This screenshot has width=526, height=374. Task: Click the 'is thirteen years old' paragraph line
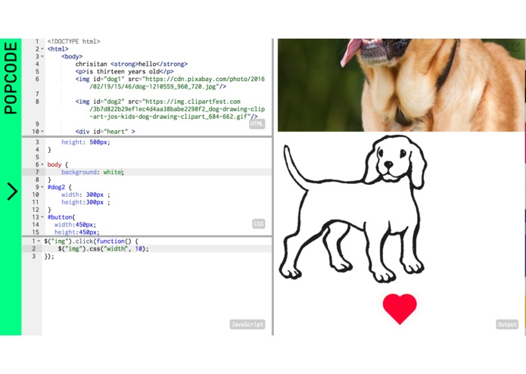pos(124,71)
